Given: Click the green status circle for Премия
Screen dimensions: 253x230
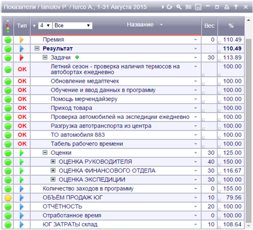Looking at the screenshot, I should pyautogui.click(x=8, y=40).
